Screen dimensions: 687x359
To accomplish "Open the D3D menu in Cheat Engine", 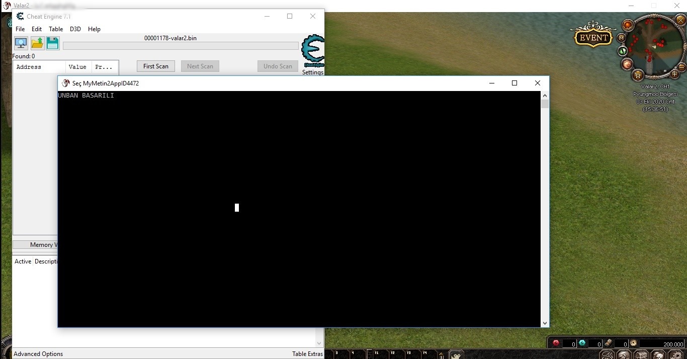I will pyautogui.click(x=75, y=29).
